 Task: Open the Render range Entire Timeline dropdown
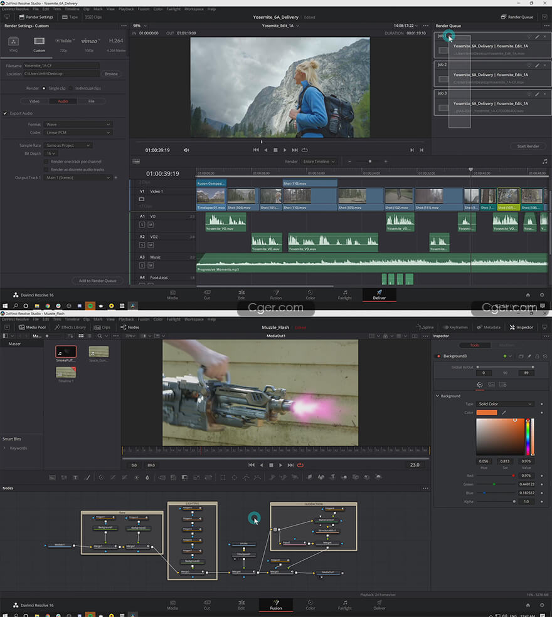pos(319,162)
